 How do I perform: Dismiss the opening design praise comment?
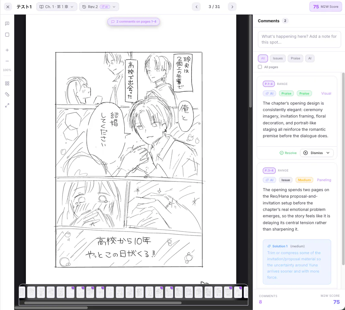pyautogui.click(x=317, y=153)
